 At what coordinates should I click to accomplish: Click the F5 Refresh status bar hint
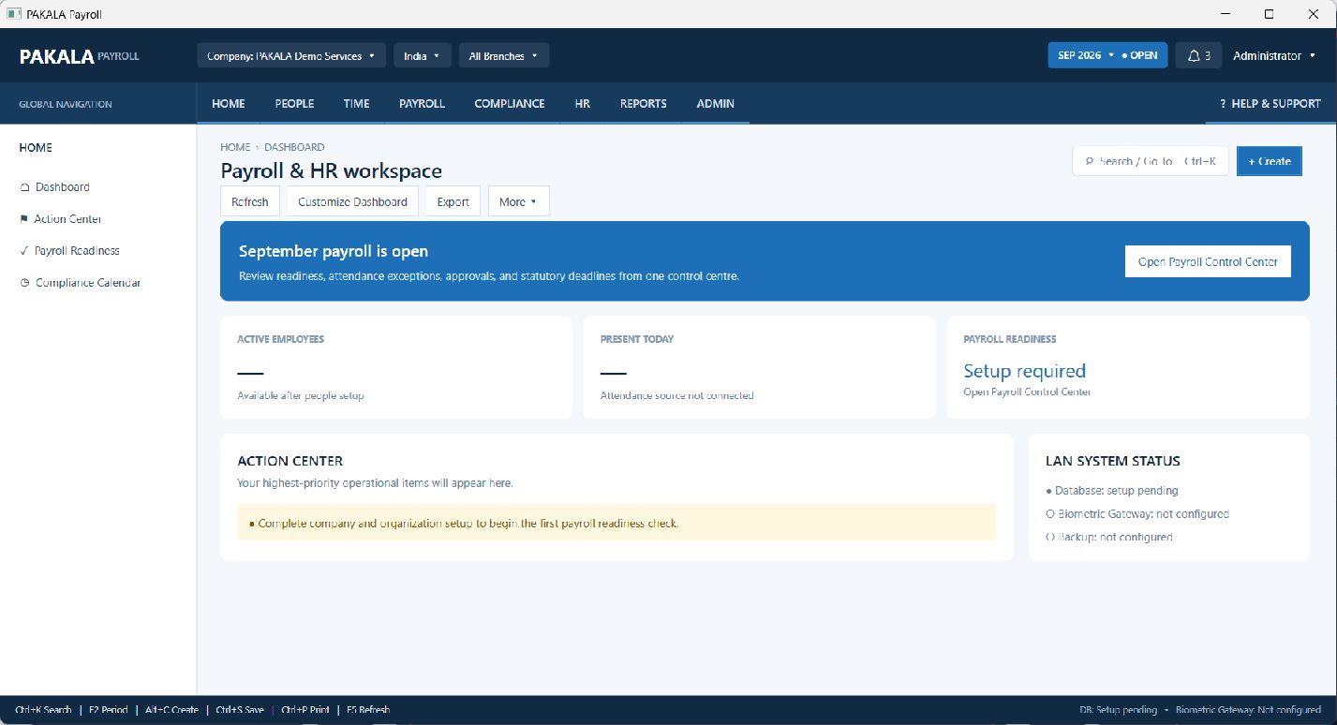(x=368, y=710)
